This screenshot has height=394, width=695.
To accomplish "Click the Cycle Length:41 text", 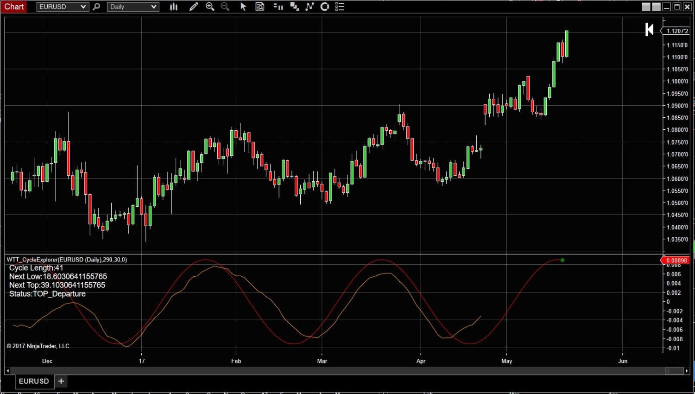I will point(36,268).
